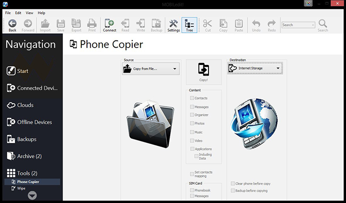This screenshot has height=203, width=346.
Task: Check the Contacts content checkbox
Action: (192, 98)
